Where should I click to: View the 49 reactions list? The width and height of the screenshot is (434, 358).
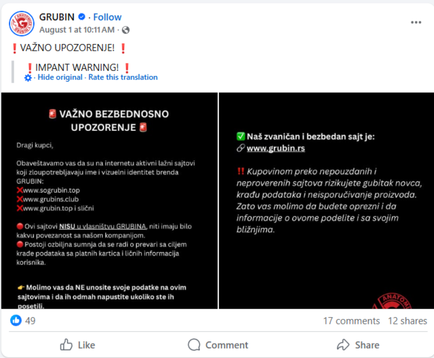30,321
